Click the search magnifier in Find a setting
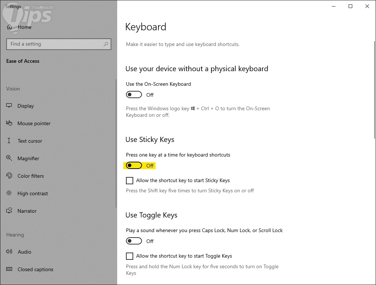 (x=106, y=44)
